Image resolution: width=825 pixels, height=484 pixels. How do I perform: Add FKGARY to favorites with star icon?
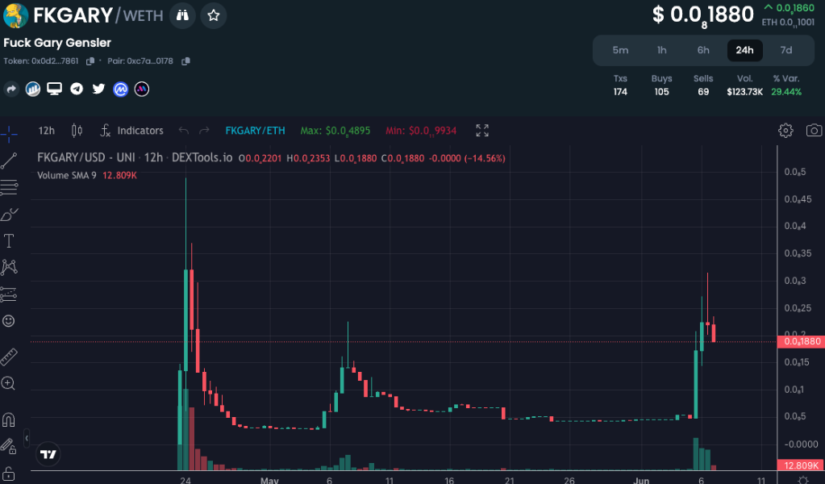213,15
